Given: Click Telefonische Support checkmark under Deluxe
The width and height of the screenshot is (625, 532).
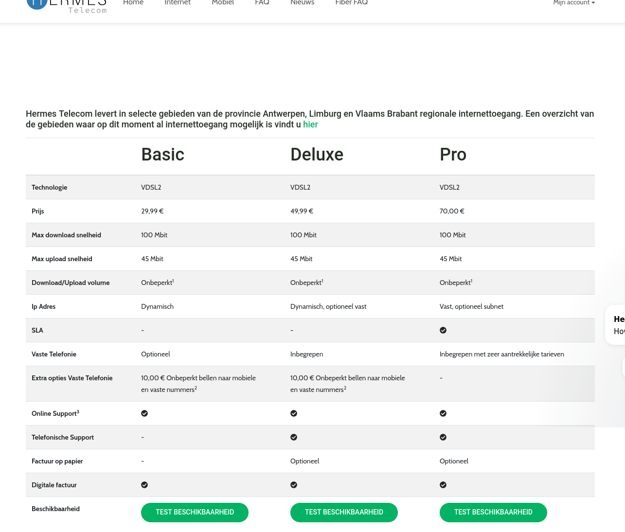Looking at the screenshot, I should pyautogui.click(x=294, y=437).
